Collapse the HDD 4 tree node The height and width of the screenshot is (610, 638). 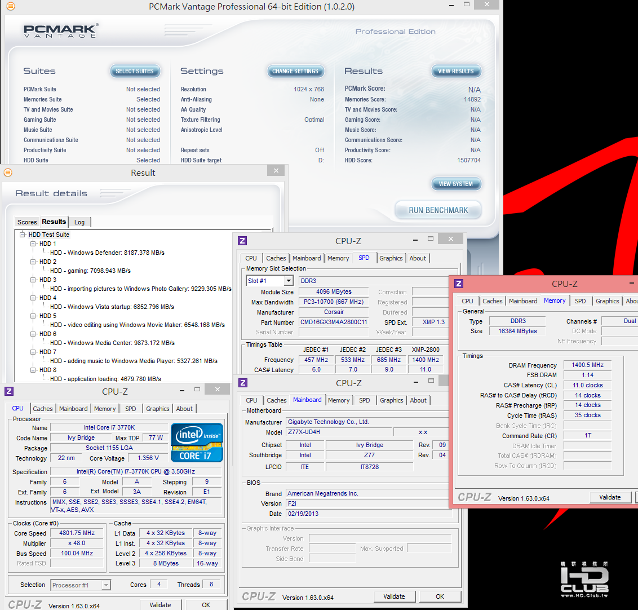pyautogui.click(x=33, y=298)
